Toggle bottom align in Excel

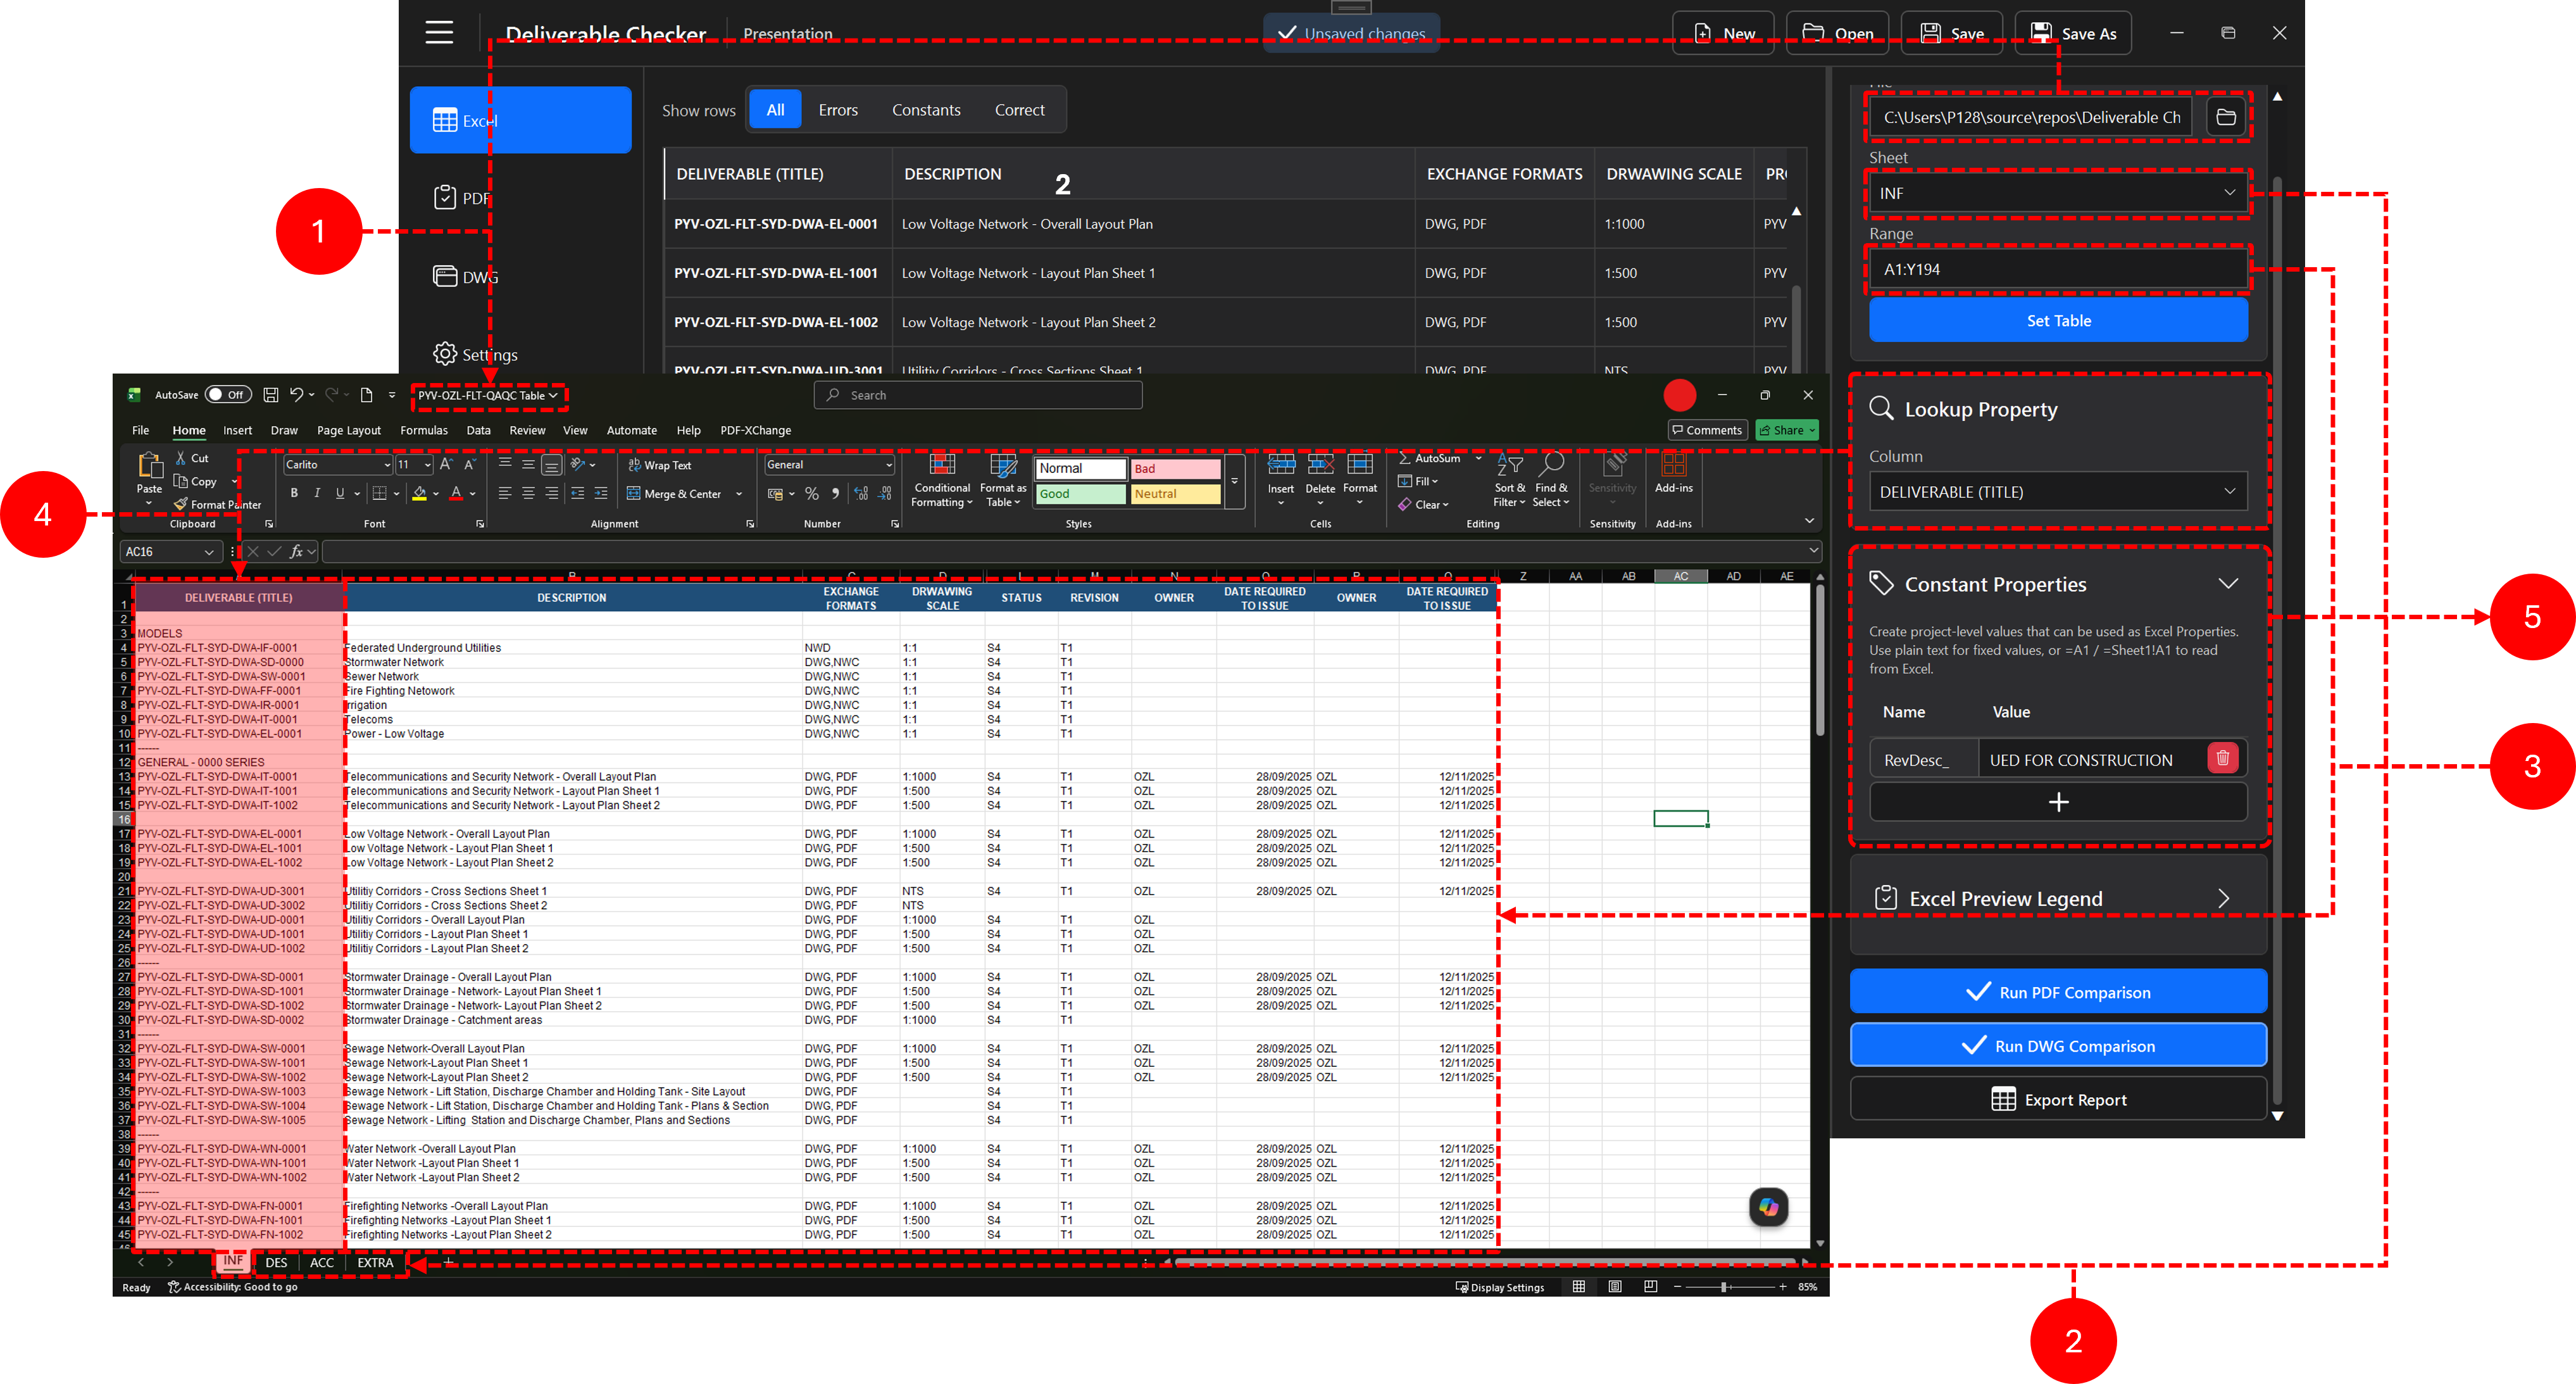[x=551, y=465]
